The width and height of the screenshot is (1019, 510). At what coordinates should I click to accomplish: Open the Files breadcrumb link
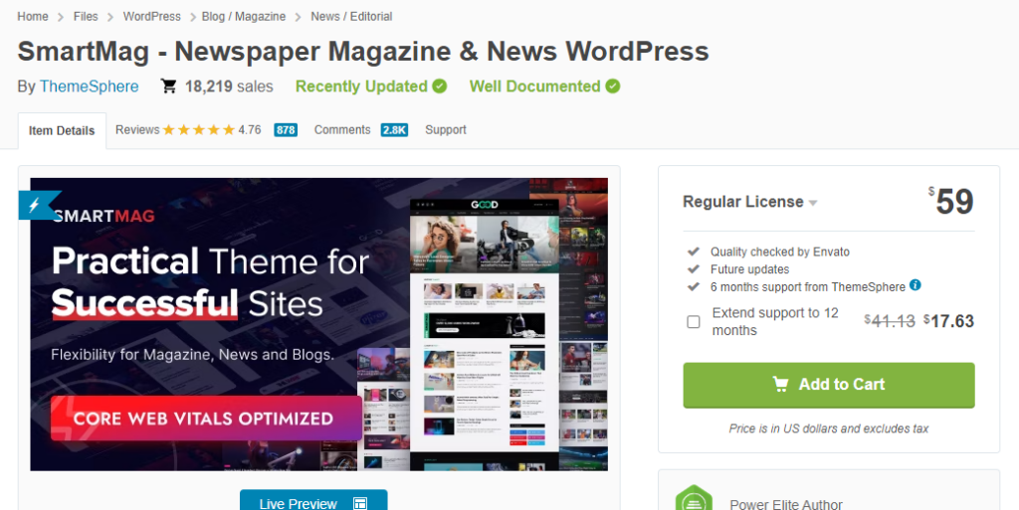[x=86, y=16]
